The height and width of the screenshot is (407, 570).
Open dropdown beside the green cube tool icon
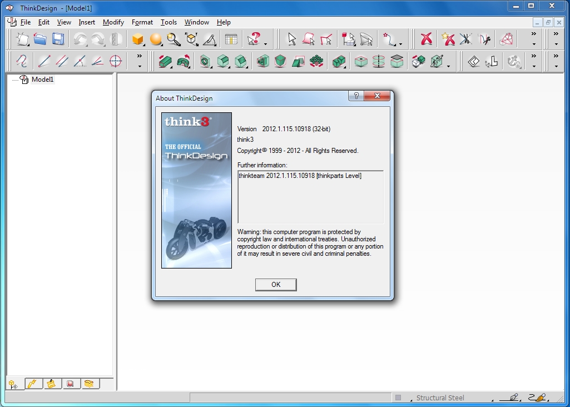pyautogui.click(x=448, y=67)
